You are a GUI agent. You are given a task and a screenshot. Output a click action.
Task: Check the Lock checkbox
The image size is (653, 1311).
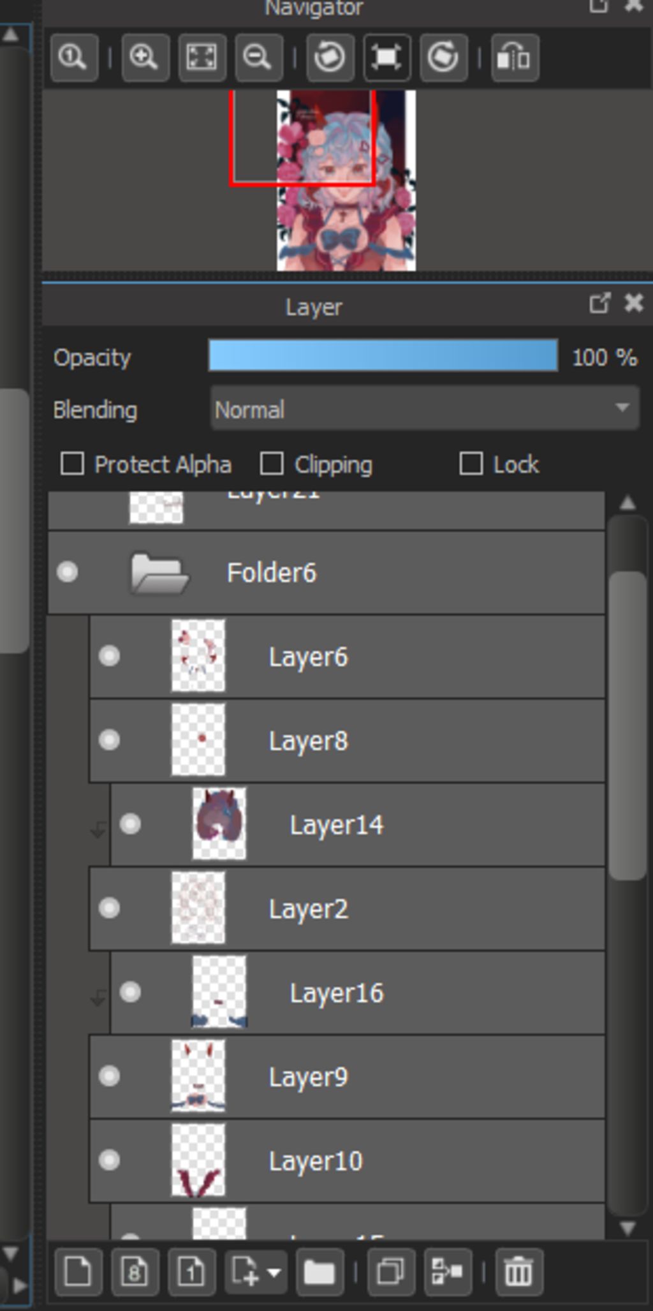(x=471, y=464)
